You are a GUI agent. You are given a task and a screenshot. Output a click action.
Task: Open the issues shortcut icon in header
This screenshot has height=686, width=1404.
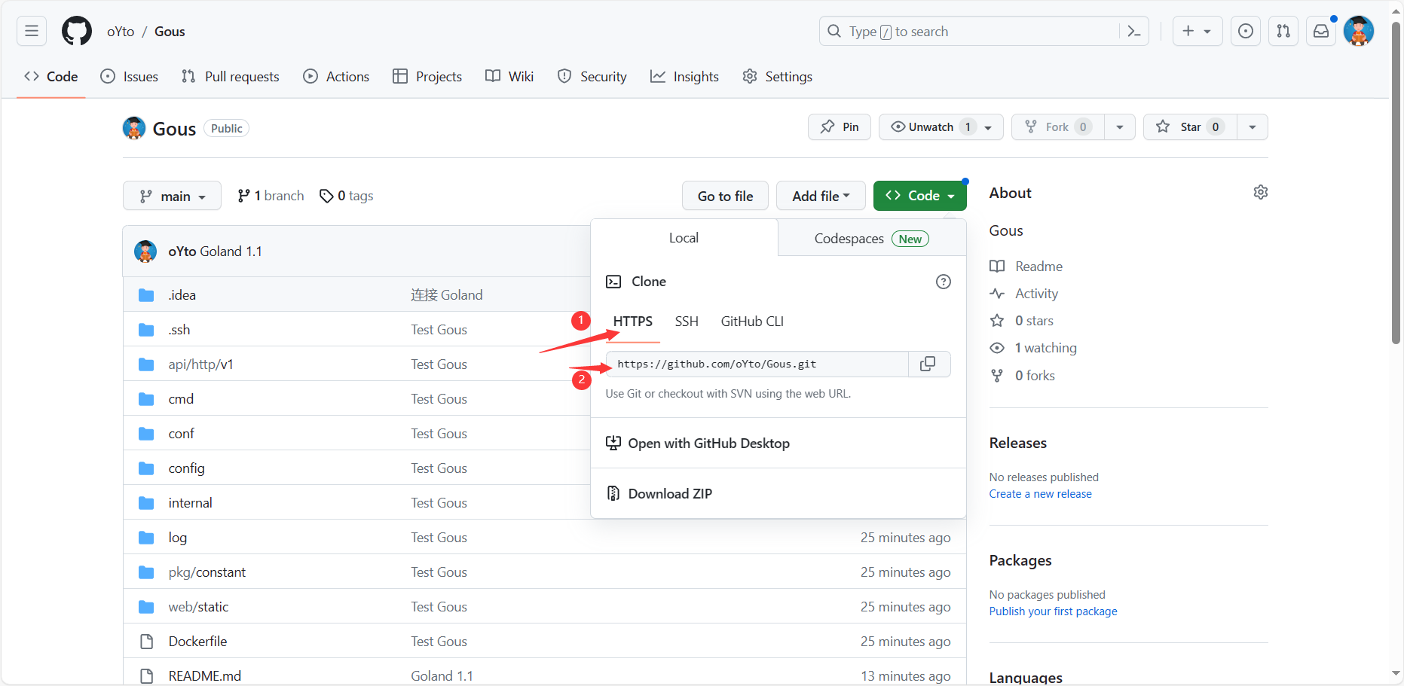(x=1246, y=31)
